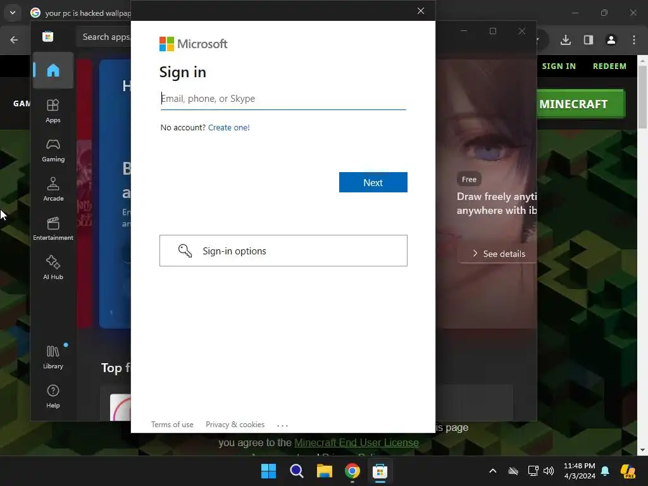Image resolution: width=648 pixels, height=486 pixels.
Task: Open Sign-in options
Action: click(283, 251)
